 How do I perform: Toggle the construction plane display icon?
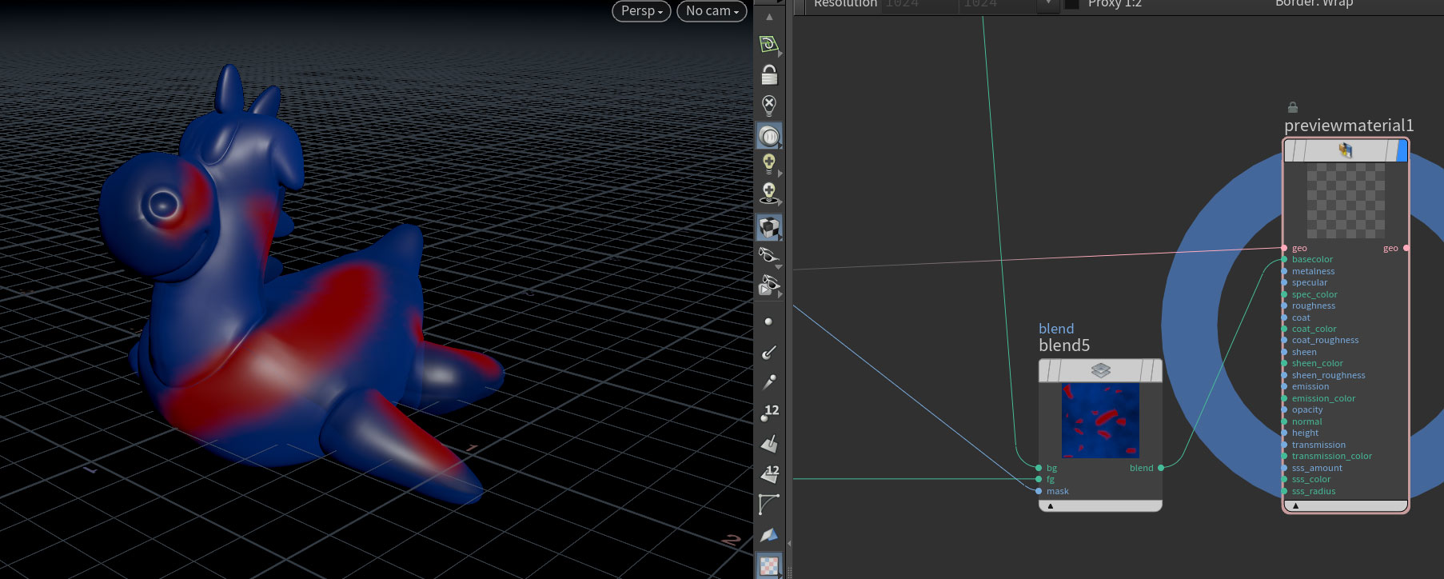click(x=769, y=45)
